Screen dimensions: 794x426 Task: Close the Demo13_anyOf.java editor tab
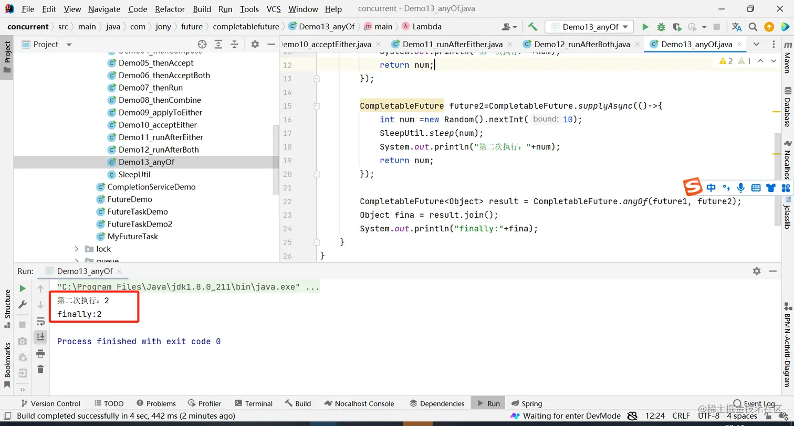point(740,45)
